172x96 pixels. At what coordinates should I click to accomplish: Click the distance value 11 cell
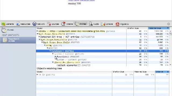coord(167,75)
